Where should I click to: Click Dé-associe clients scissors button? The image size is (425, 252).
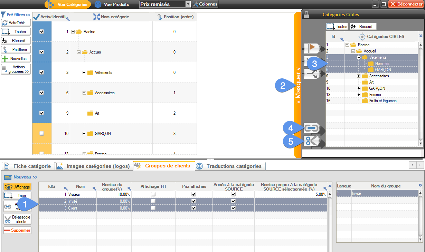coord(17,219)
